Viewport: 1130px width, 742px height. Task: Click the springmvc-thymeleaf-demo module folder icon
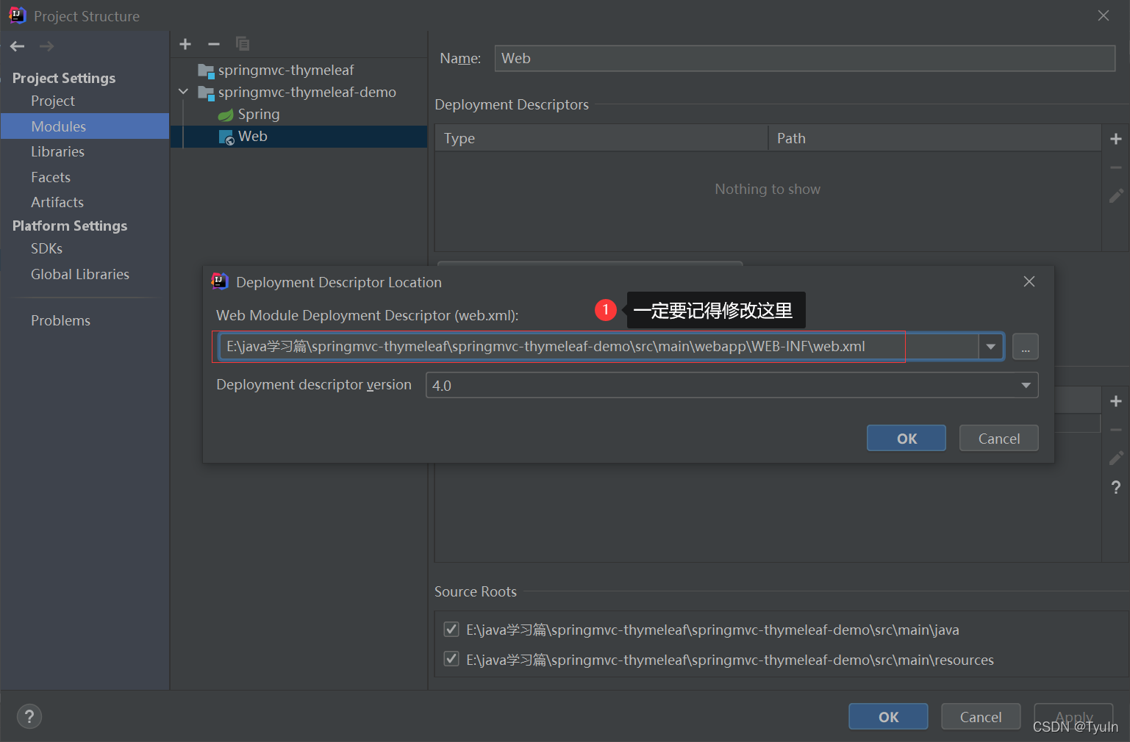206,93
